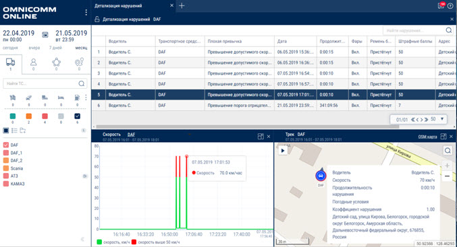Click the DAF link in Скорость panel header

[131, 135]
